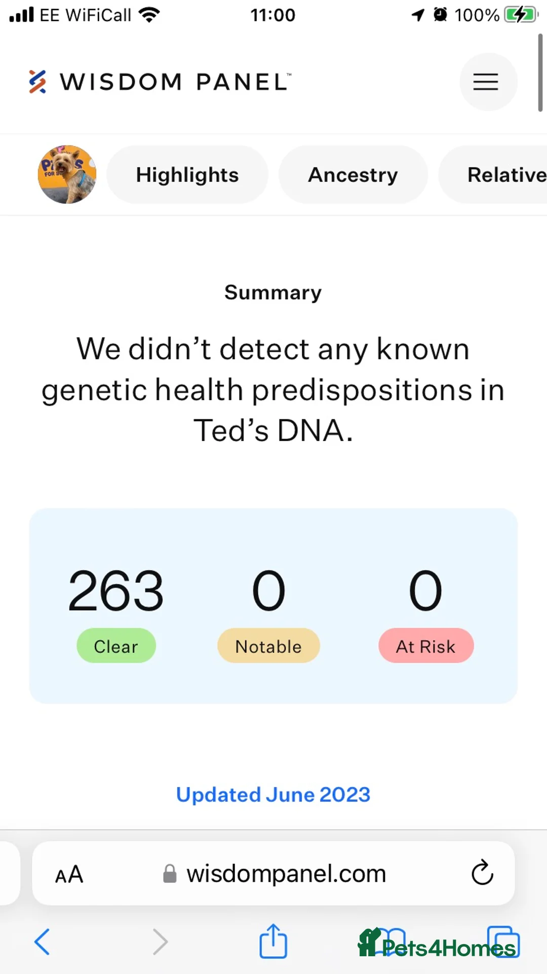The width and height of the screenshot is (547, 974).
Task: Switch to the Highlights tab
Action: [x=187, y=175]
